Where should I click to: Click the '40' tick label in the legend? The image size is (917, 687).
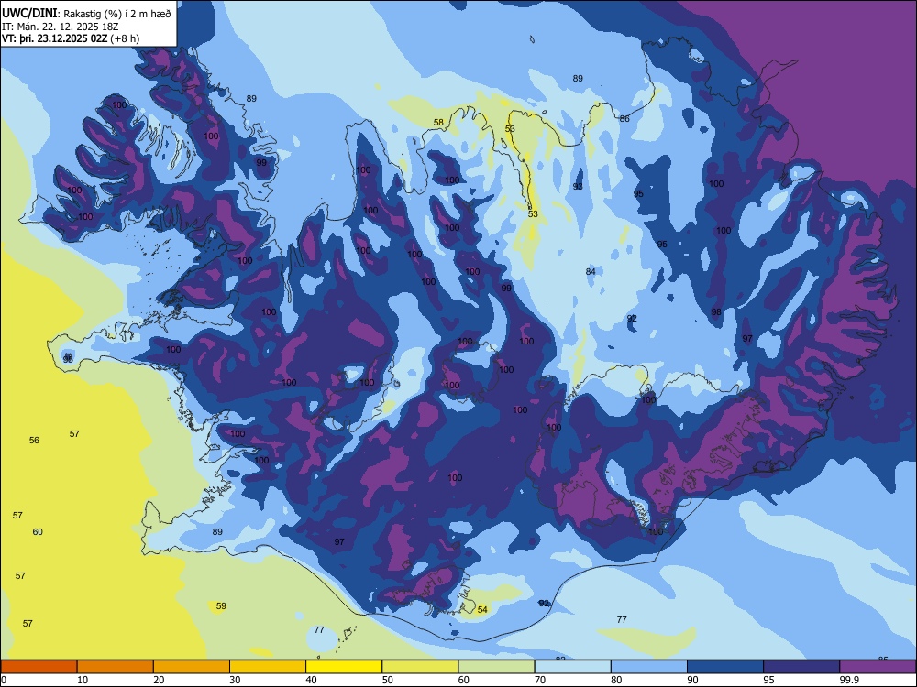[311, 680]
